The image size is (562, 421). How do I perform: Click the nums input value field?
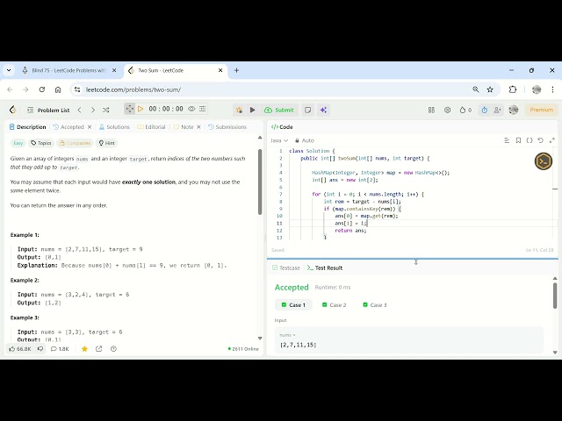pos(409,340)
